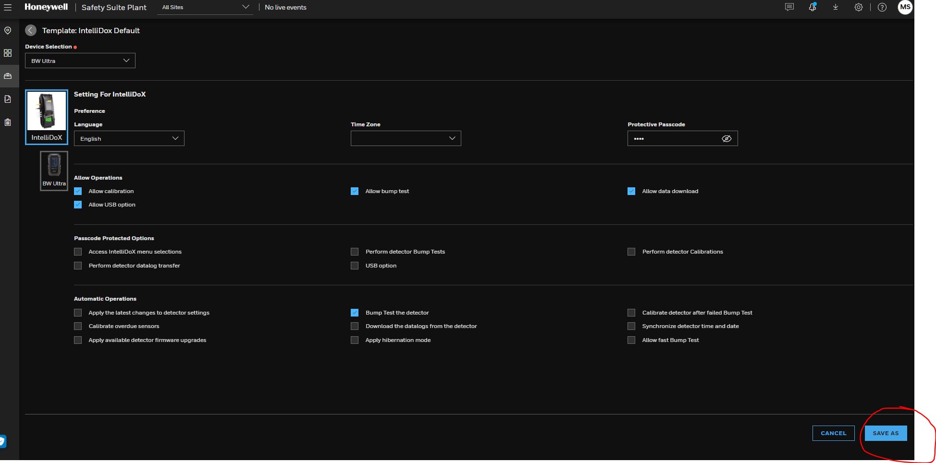Select the BW Ultra device thumbnail

54,171
